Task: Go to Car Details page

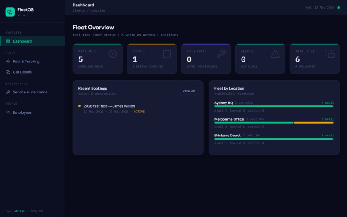Action: [33, 72]
